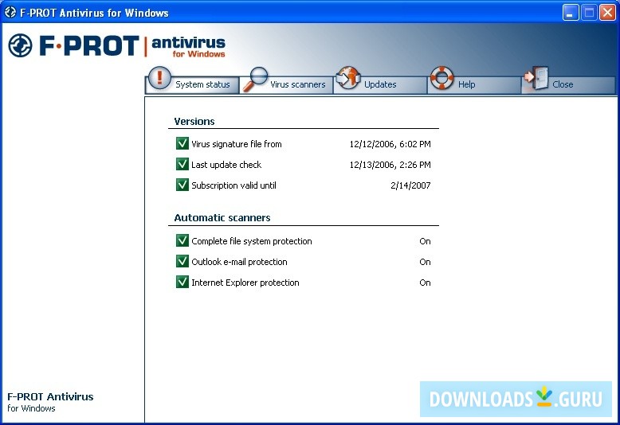Viewport: 620px width, 425px height.
Task: Click checkmark beside Complete file system protection
Action: [x=182, y=240]
